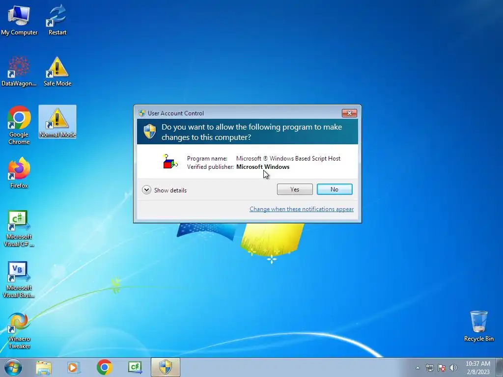Show hidden system tray icons
503x377 pixels.
418,368
